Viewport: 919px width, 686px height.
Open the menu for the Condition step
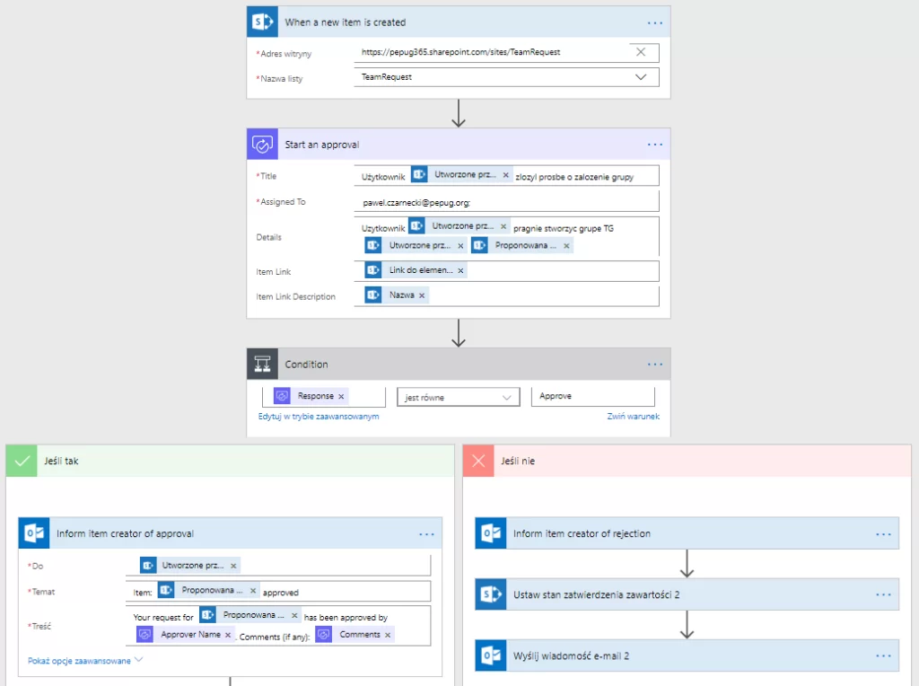pos(654,365)
